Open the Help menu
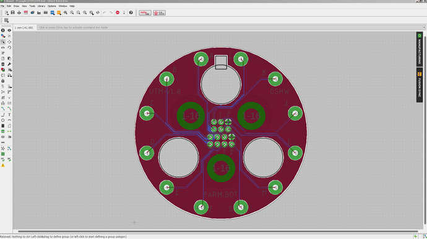Image resolution: width=427 pixels, height=239 pixels. tap(72, 6)
